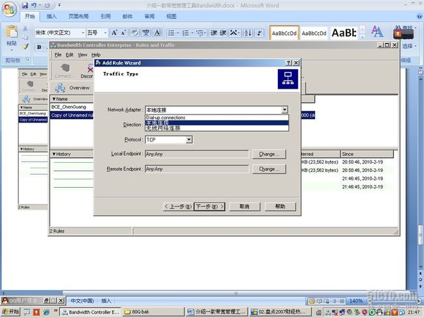The image size is (424, 318).
Task: Click the Office button in Word
Action: 10,9
